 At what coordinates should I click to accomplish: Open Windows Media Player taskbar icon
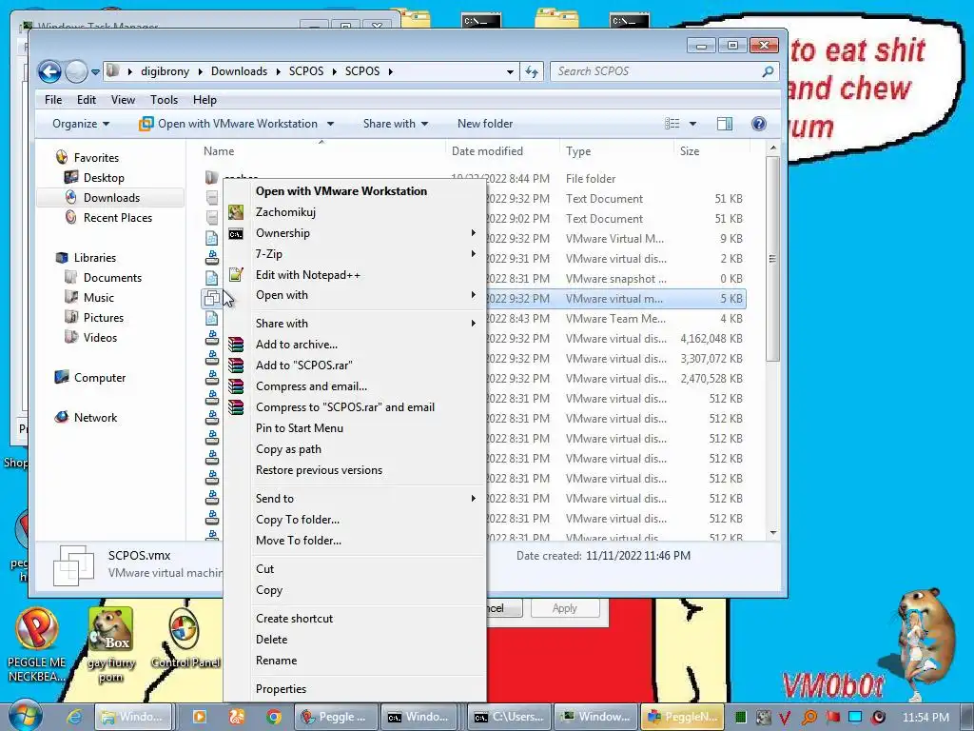point(200,717)
